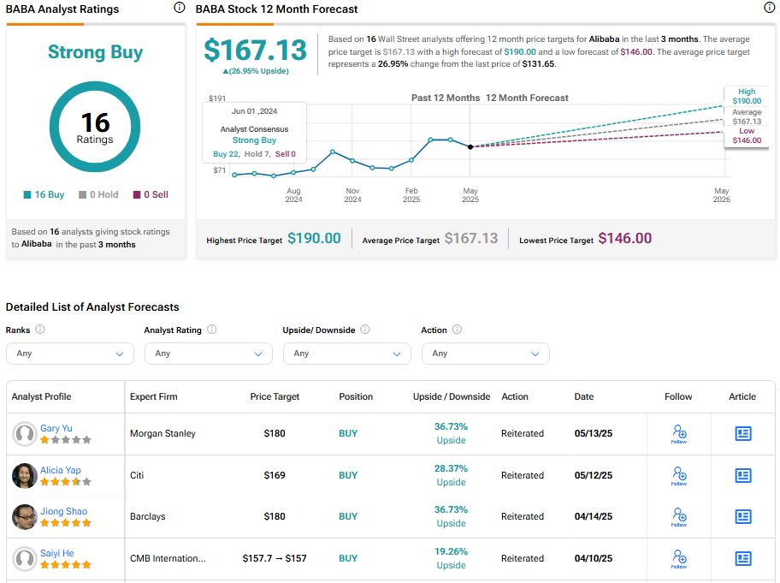Open Morgan Stanley article icon
780x583 pixels.
point(743,434)
